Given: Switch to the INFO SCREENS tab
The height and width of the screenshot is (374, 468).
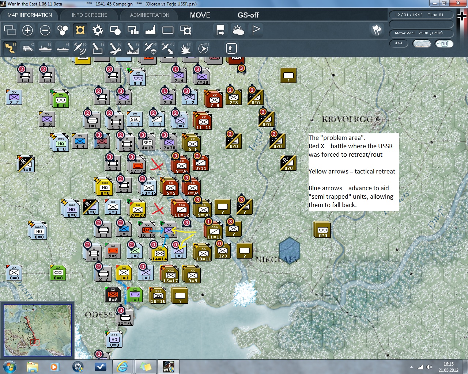Looking at the screenshot, I should (90, 15).
